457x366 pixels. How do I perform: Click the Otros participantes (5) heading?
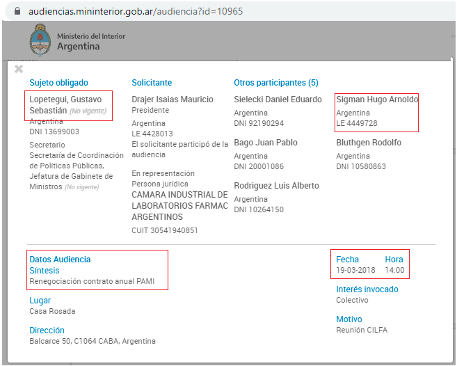pos(276,83)
